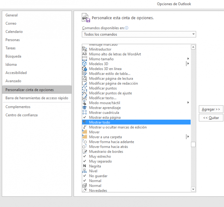Screen dimensions: 224x207
Task: Toggle the Muy estrecho checkmark
Action: tap(84, 156)
